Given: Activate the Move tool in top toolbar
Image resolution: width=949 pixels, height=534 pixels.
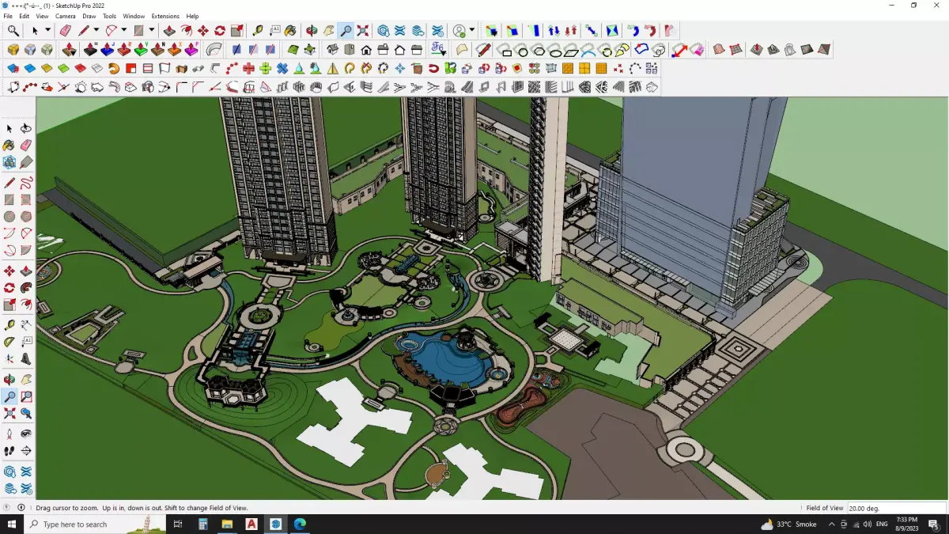Looking at the screenshot, I should 203,31.
